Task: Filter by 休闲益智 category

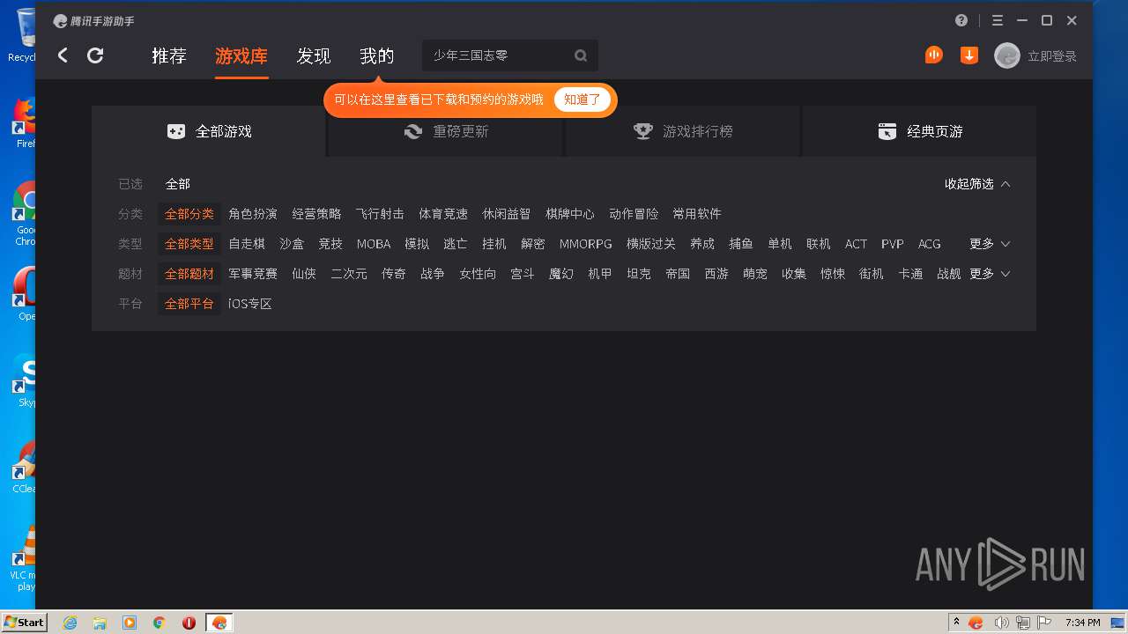Action: coord(507,214)
